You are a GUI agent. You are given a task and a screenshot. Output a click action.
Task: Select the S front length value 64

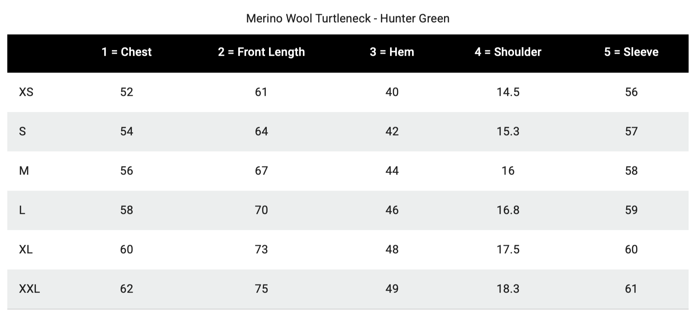point(261,132)
